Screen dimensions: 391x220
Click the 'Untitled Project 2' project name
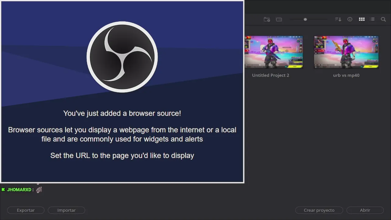coord(271,75)
